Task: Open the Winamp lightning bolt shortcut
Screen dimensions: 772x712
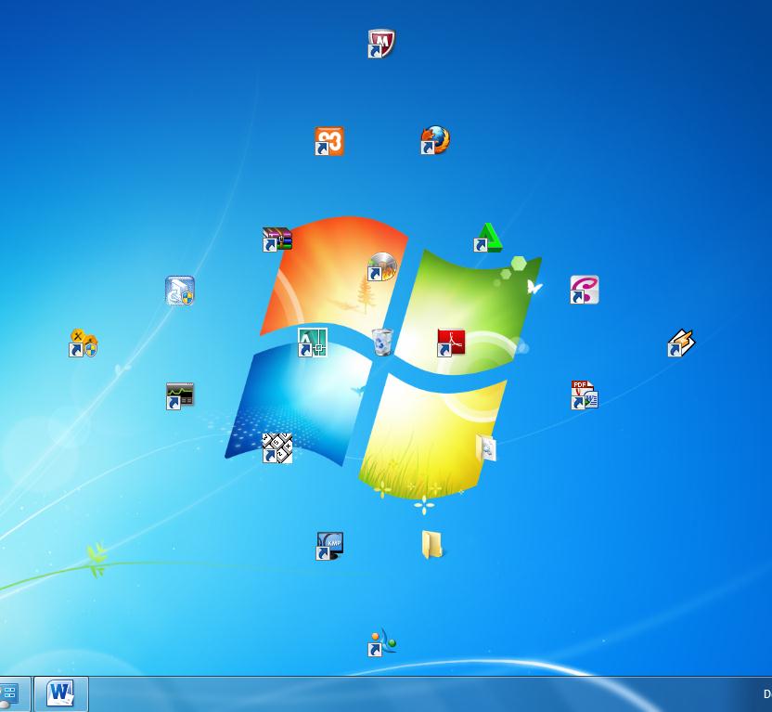Action: [x=681, y=343]
